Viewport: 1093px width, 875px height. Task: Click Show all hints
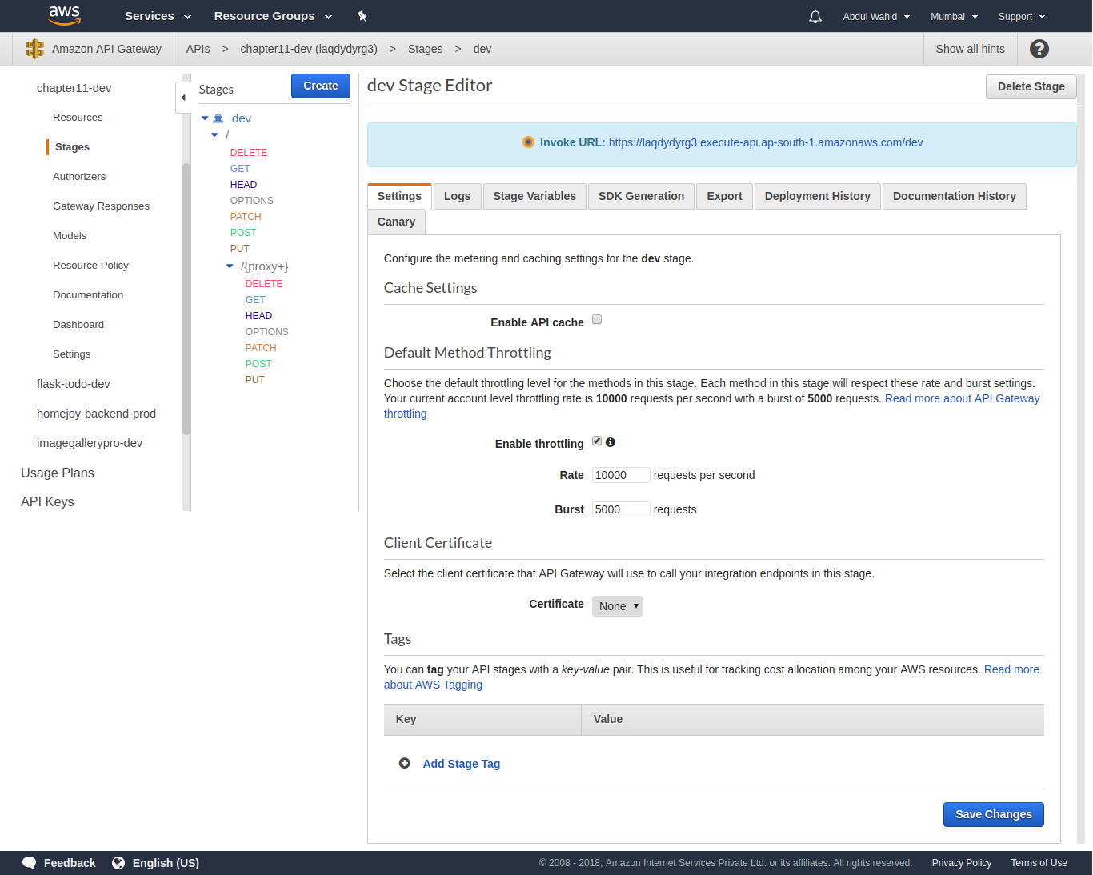971,49
